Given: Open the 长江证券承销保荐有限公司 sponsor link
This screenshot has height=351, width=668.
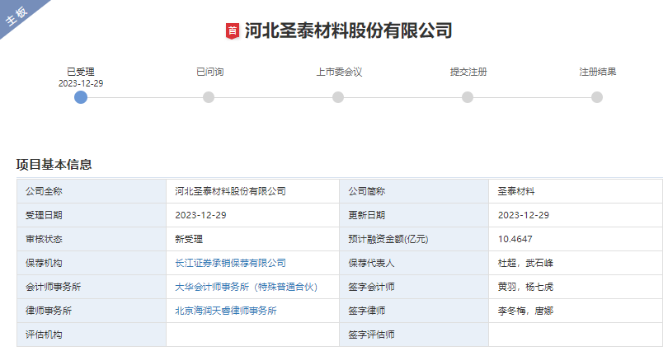Looking at the screenshot, I should (230, 263).
